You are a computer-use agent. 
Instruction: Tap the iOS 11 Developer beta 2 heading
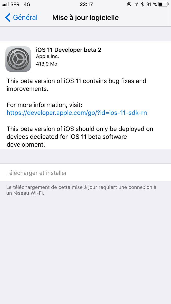tap(69, 50)
